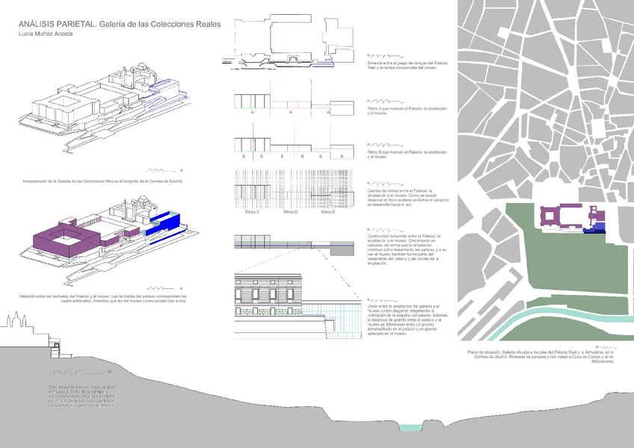Click the caption beginning 'Continuidad horizontal entre el Palacio'
Image resolution: width=634 pixels, height=448 pixels.
pos(407,249)
